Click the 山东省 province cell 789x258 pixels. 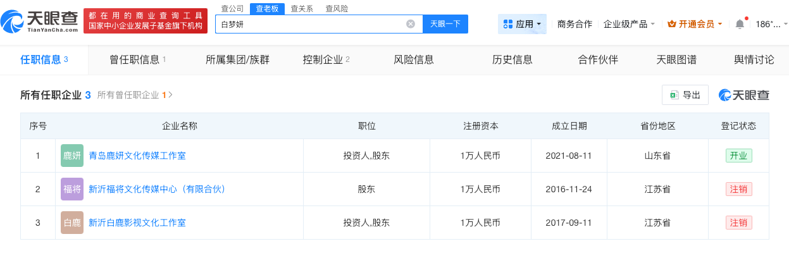click(657, 156)
